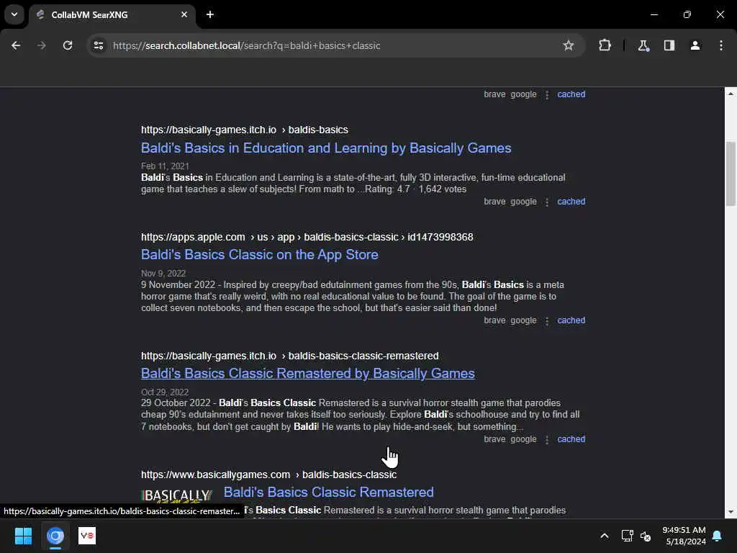Image resolution: width=737 pixels, height=553 pixels.
Task: Toggle the browser side panel
Action: tap(669, 45)
